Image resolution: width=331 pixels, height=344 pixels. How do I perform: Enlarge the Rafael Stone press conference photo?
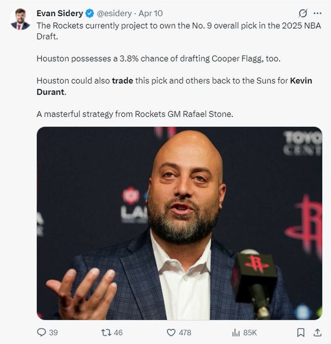click(x=179, y=223)
